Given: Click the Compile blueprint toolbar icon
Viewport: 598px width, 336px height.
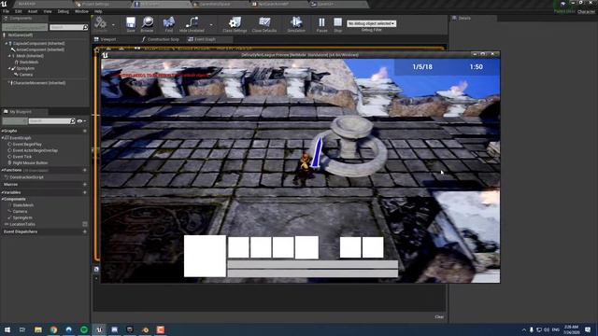Looking at the screenshot, I should 101,23.
